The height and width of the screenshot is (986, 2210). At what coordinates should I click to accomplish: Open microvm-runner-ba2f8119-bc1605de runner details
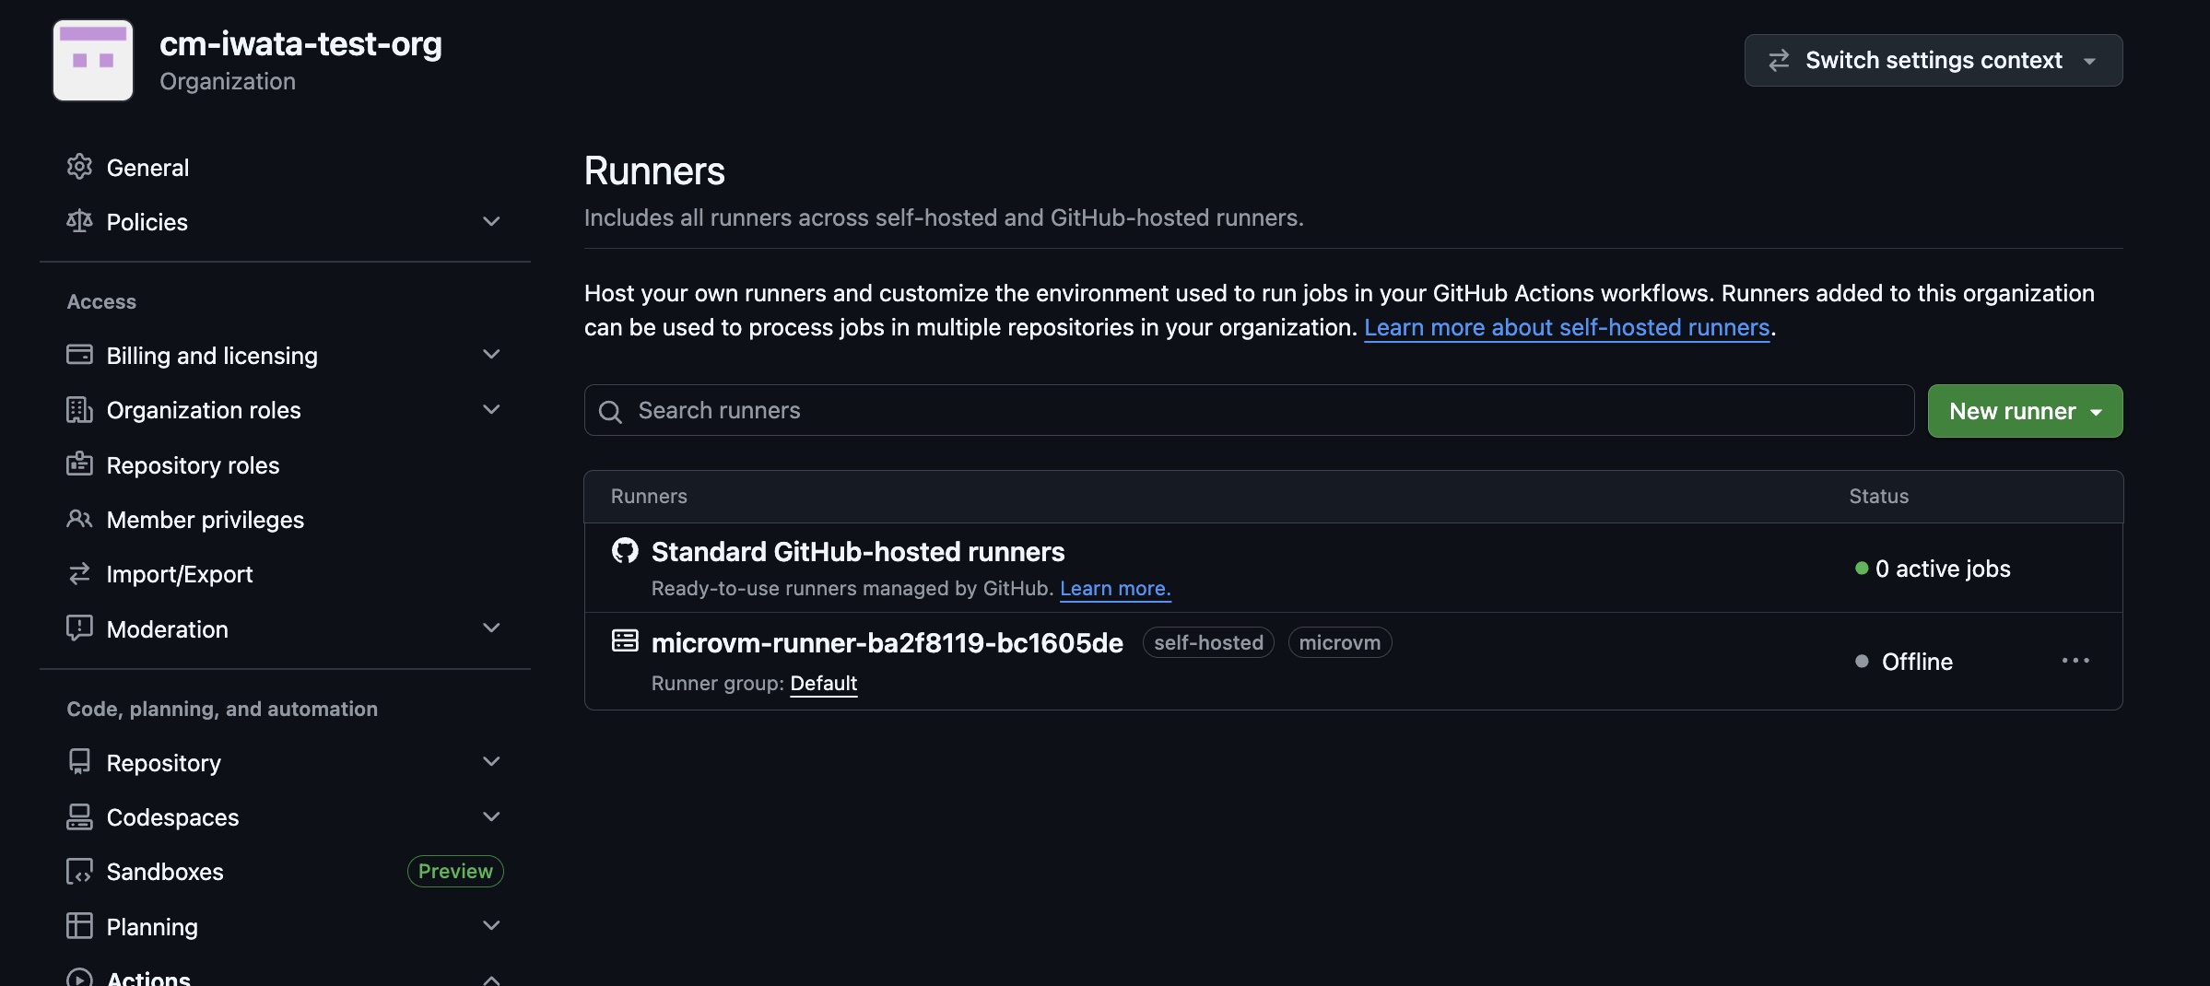point(888,642)
